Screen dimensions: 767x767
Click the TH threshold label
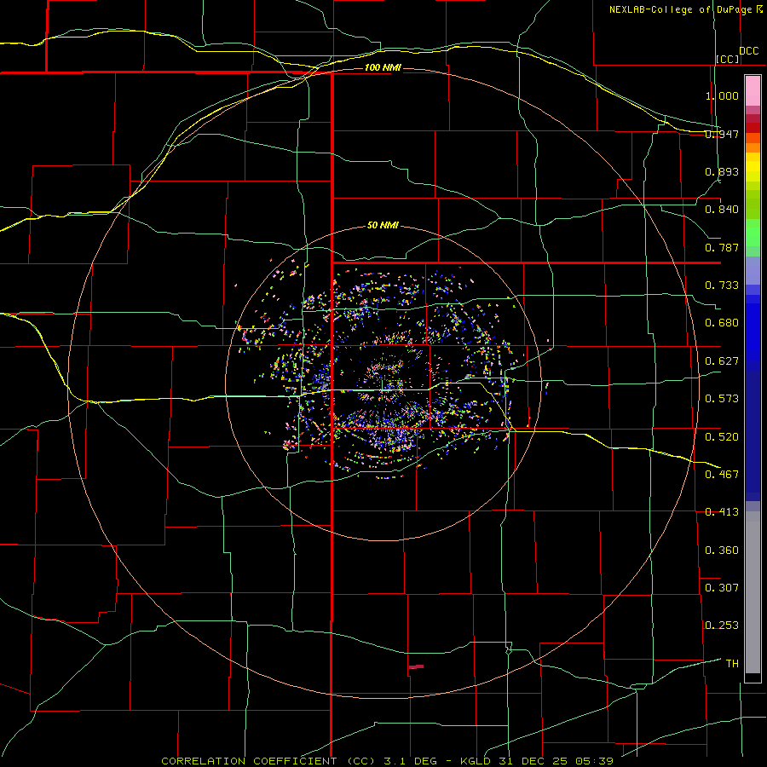732,663
